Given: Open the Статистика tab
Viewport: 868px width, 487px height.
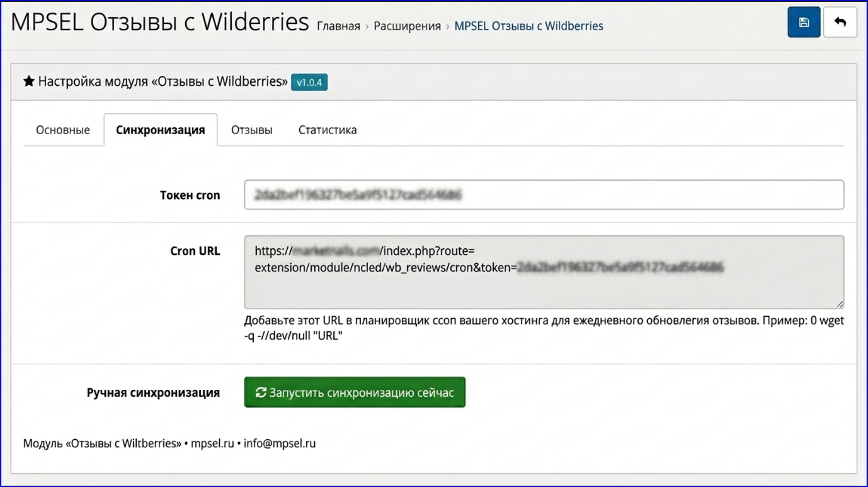Looking at the screenshot, I should (x=328, y=130).
